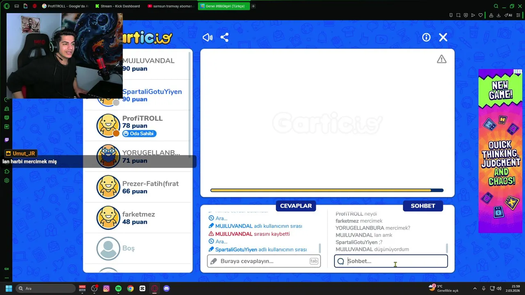Screen dimensions: 525x295
Task: Select chat message 'farketmez mercimek'
Action: (359, 221)
